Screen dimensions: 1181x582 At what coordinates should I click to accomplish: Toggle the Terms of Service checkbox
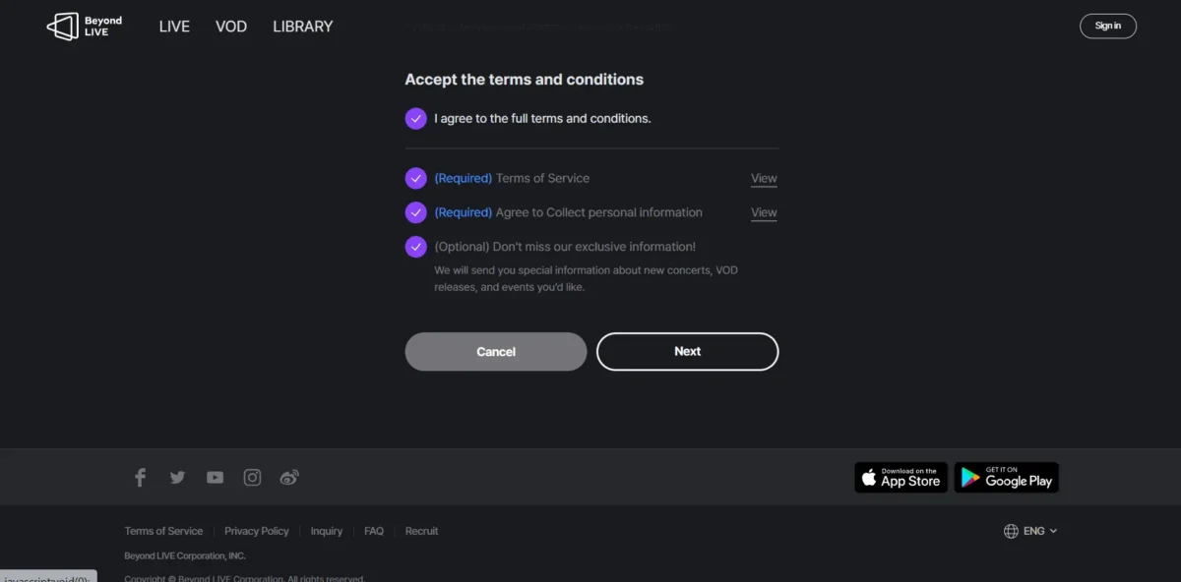(x=415, y=178)
